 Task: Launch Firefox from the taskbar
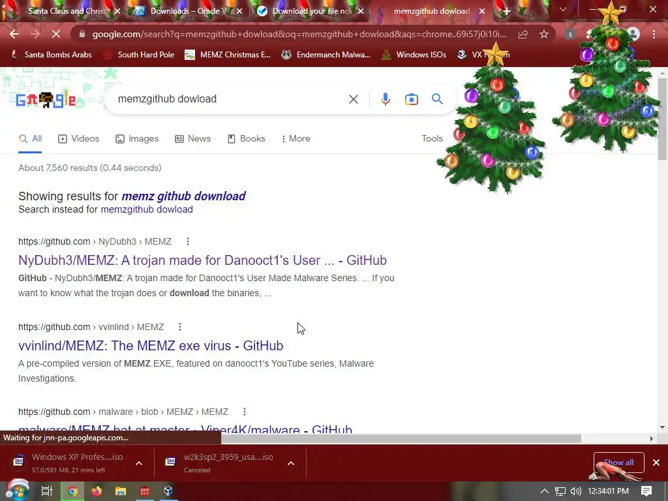97,491
